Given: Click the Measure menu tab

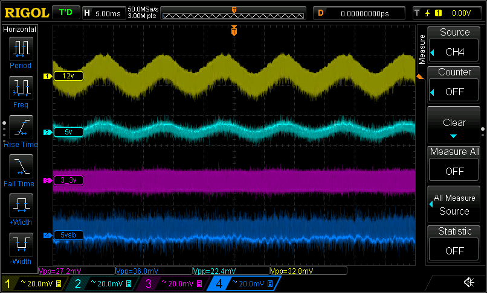Looking at the screenshot, I should click(x=422, y=49).
